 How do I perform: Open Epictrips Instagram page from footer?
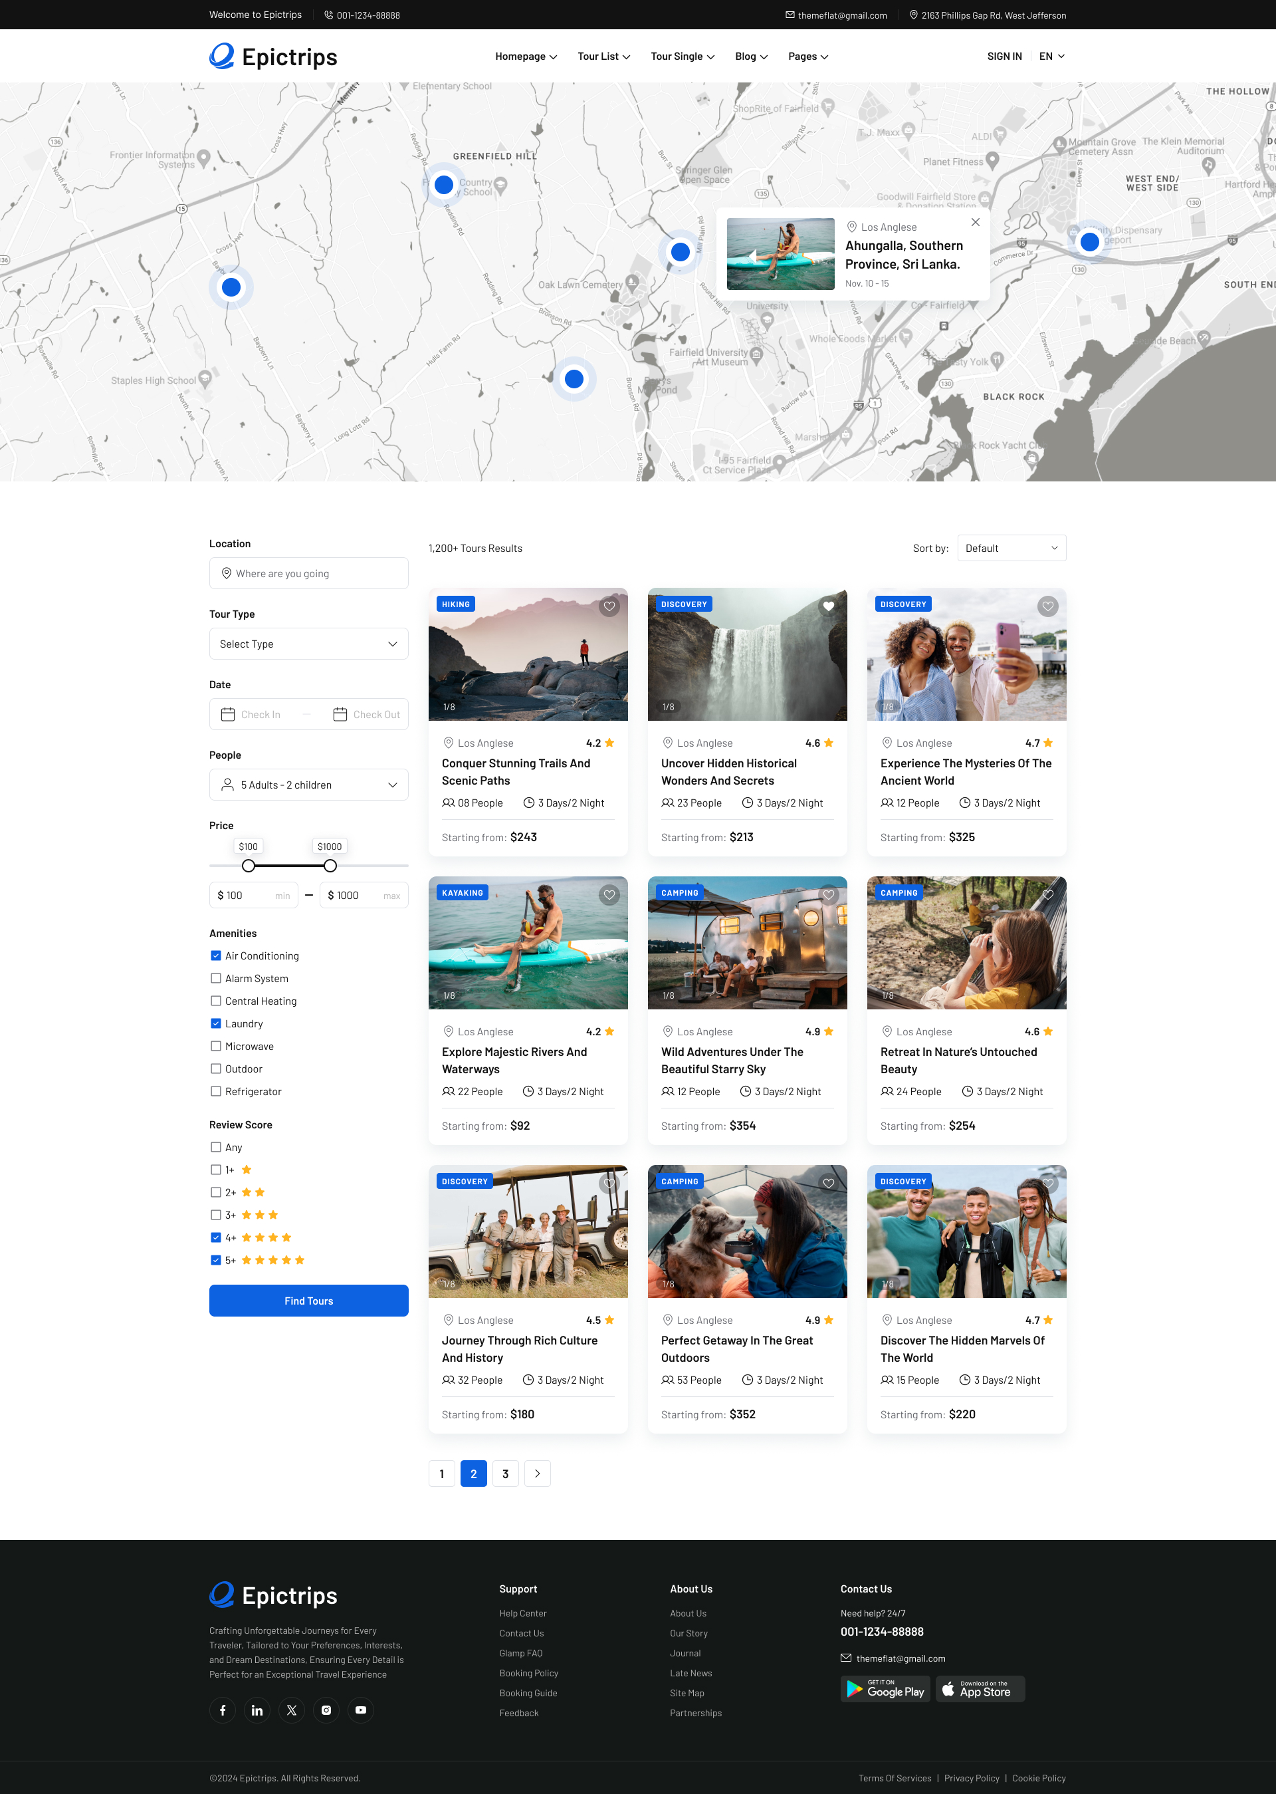[326, 1710]
